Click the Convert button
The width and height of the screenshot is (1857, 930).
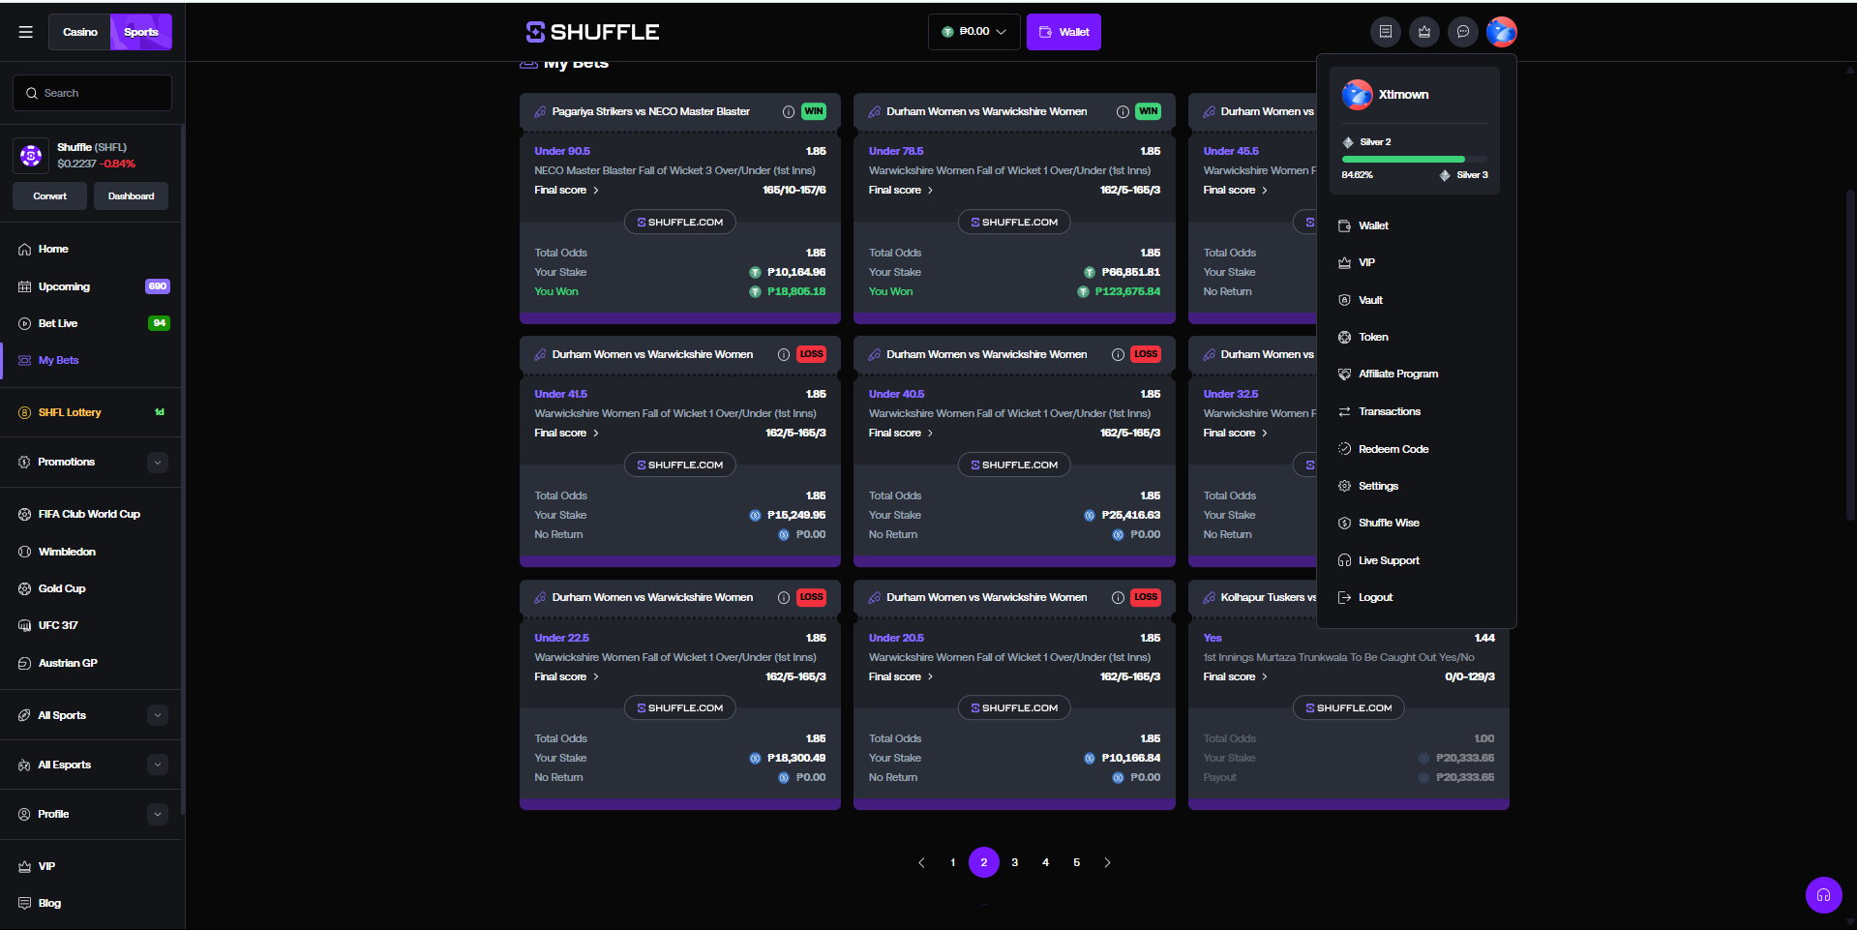click(x=50, y=196)
